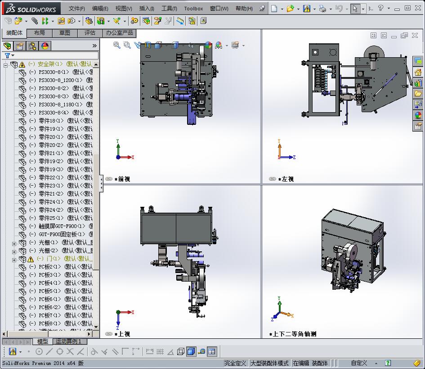425x369 pixels.
Task: Open the DisplayManager color ball tab
Action: pyautogui.click(x=45, y=46)
